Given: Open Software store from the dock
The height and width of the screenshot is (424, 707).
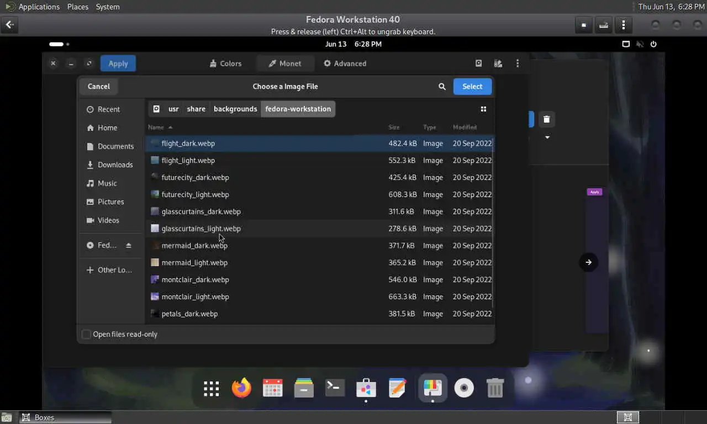Looking at the screenshot, I should pyautogui.click(x=366, y=388).
